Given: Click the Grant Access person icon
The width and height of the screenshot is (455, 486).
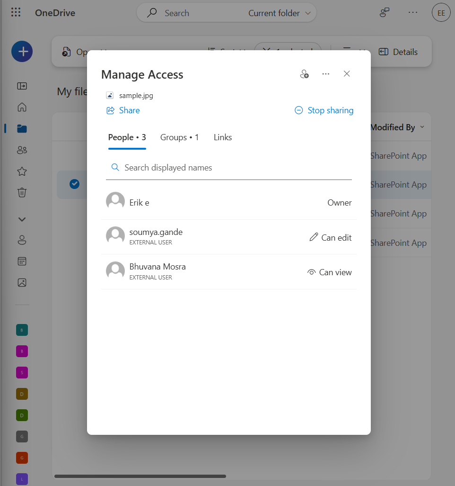Looking at the screenshot, I should pyautogui.click(x=304, y=74).
